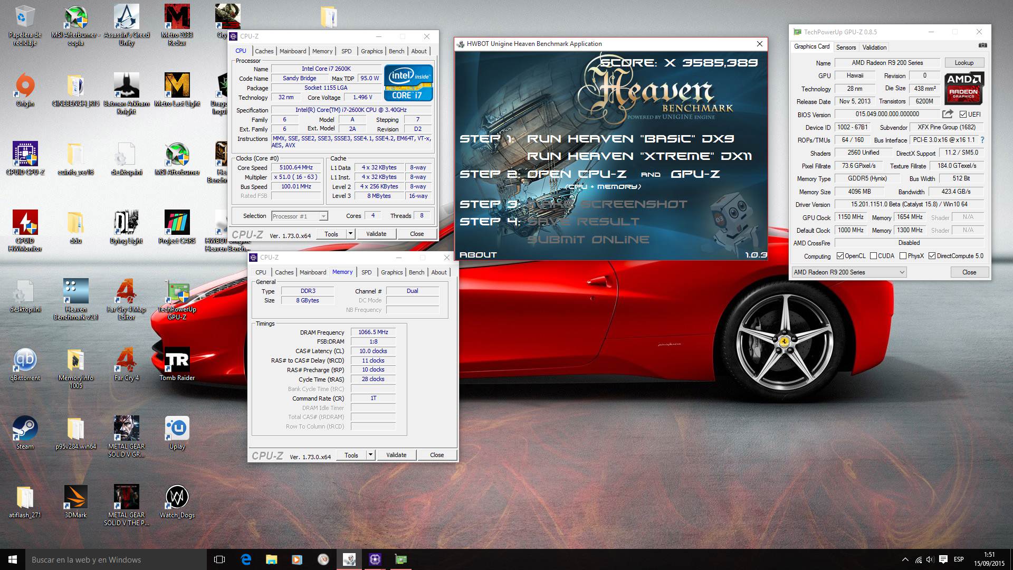Click Tools button in upper CPU-Z
The width and height of the screenshot is (1013, 570).
[331, 234]
